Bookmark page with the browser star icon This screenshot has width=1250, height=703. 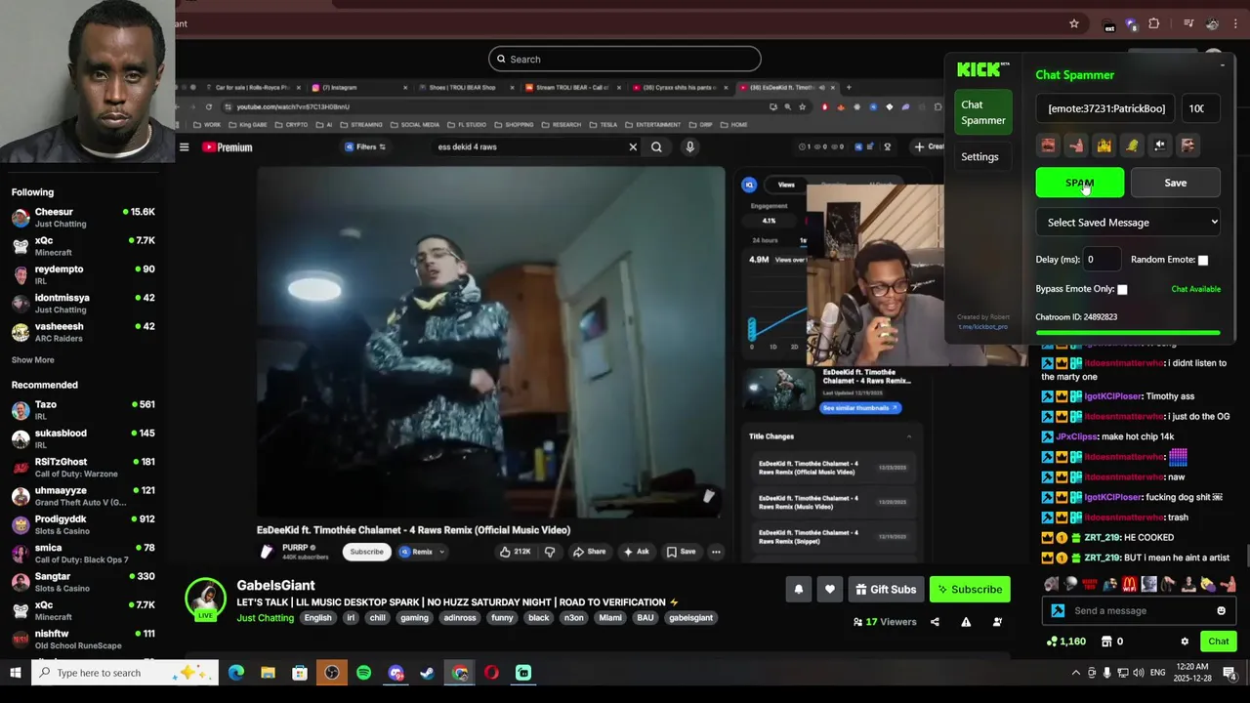pyautogui.click(x=1074, y=23)
